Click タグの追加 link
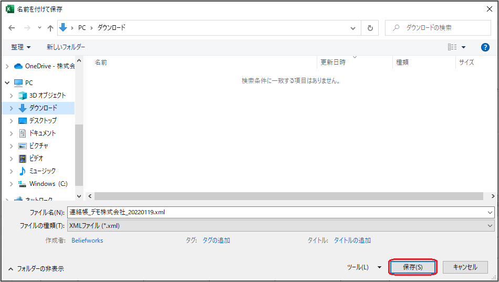Screen dimensions: 499x282 tap(216, 241)
